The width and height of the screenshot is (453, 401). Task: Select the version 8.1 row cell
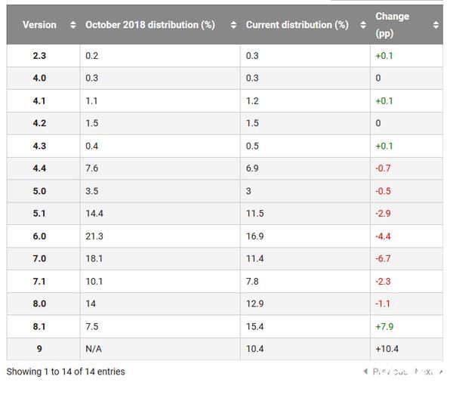click(x=39, y=326)
